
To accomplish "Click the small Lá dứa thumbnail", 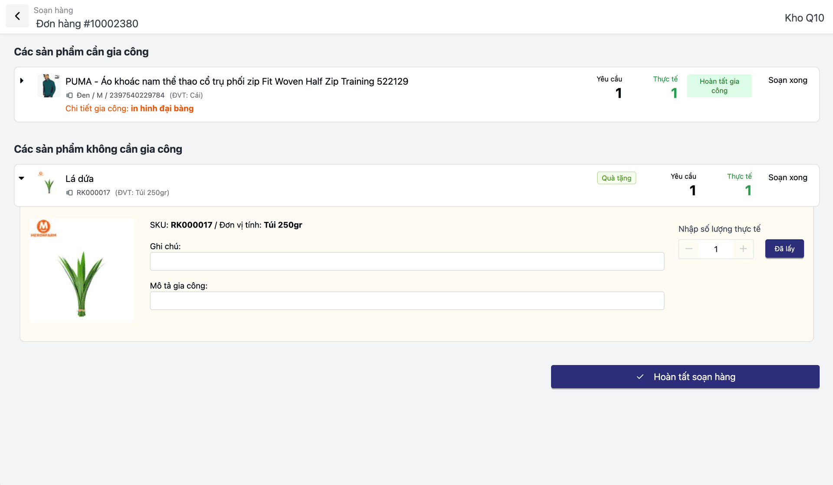I will point(49,183).
